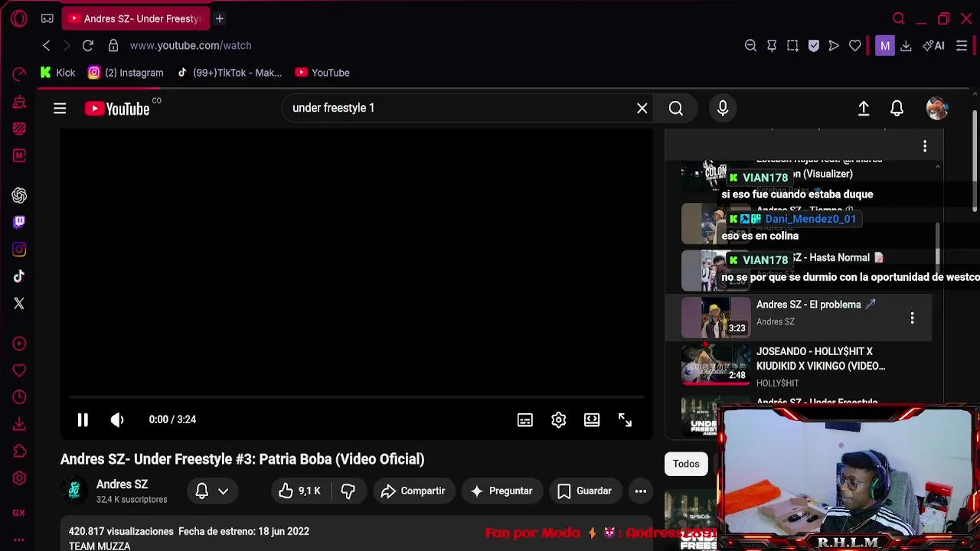Open TikTok in Opera sidebar
Image resolution: width=980 pixels, height=551 pixels.
click(x=19, y=276)
